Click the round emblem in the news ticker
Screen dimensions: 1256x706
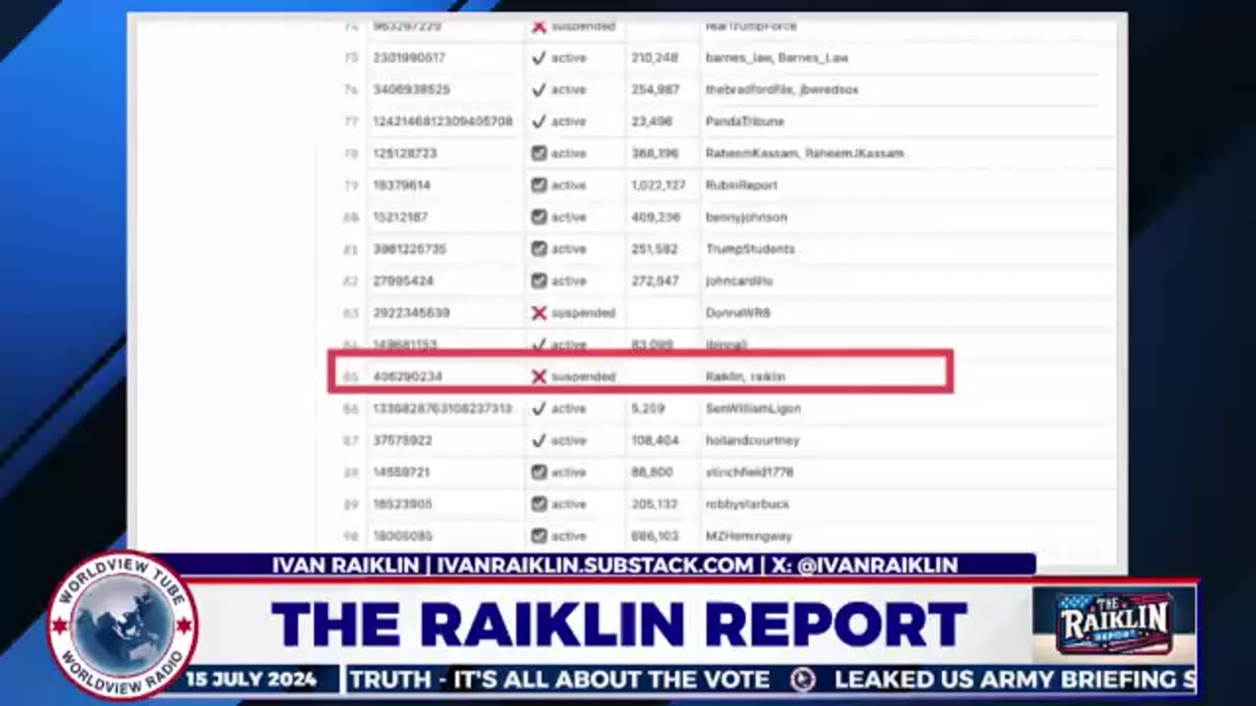click(803, 680)
